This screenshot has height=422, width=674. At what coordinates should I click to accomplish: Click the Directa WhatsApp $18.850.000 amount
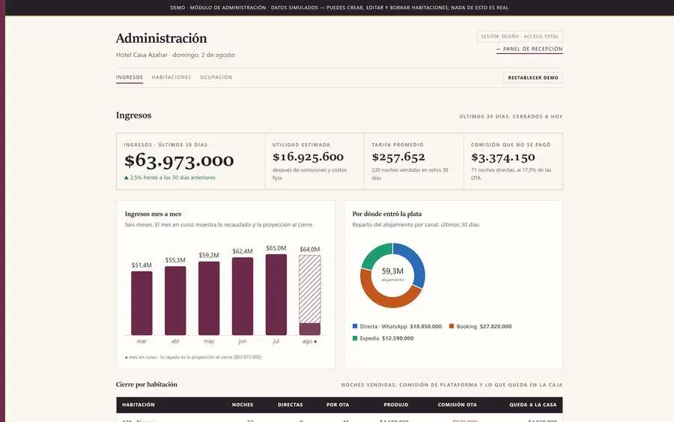[x=425, y=327]
